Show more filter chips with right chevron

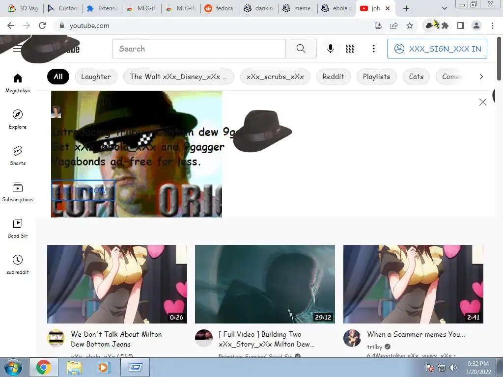tap(481, 77)
